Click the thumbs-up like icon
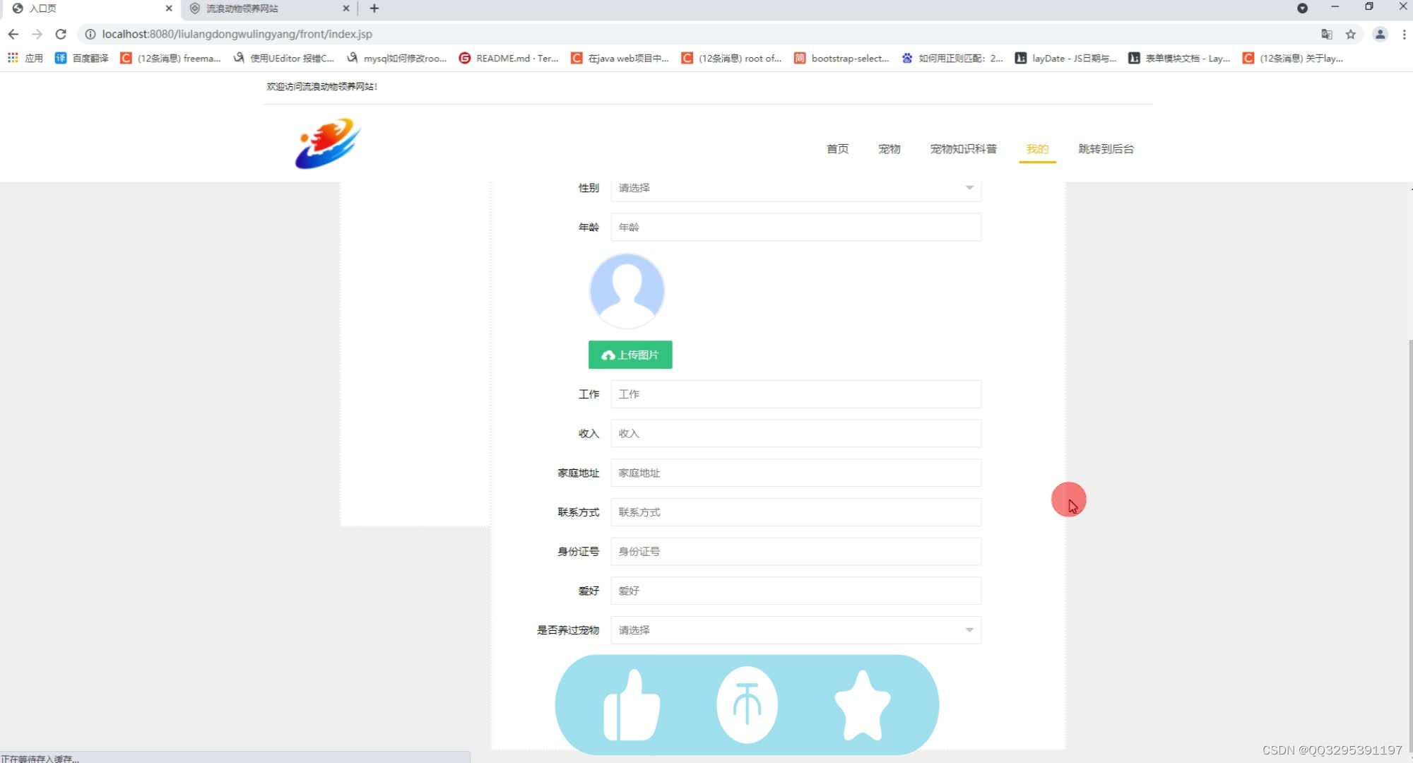Viewport: 1413px width, 763px height. tap(632, 705)
